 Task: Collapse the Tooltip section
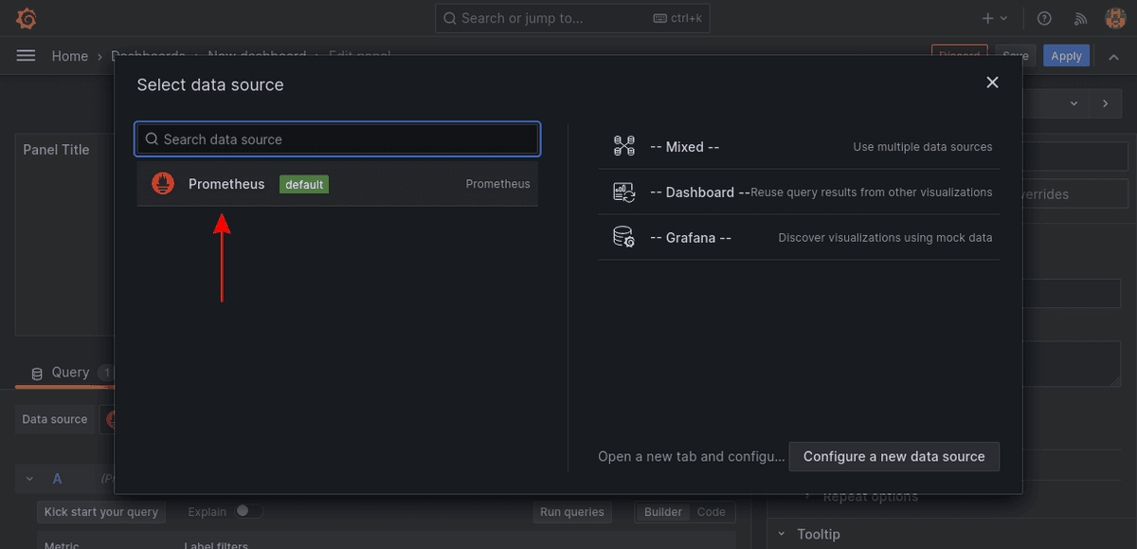[x=783, y=535]
